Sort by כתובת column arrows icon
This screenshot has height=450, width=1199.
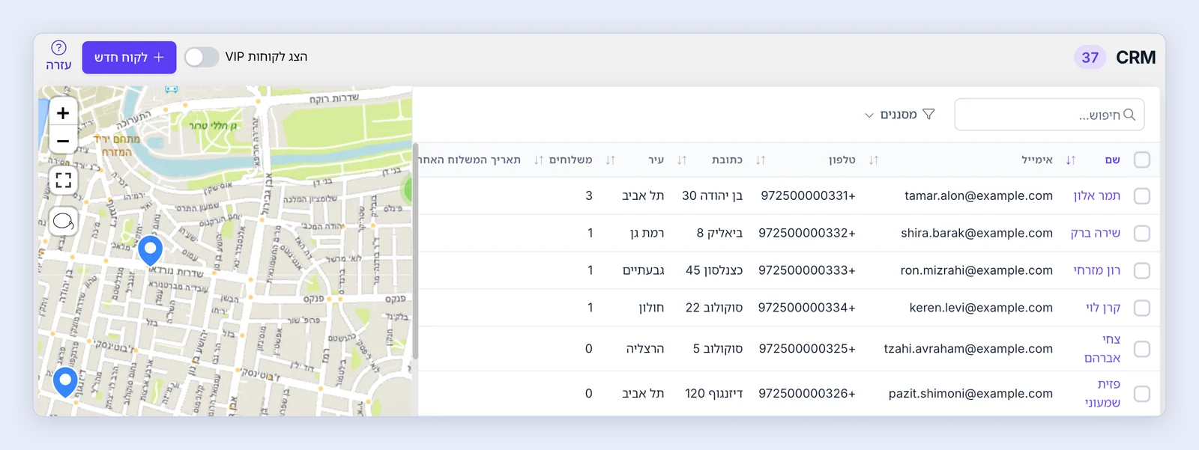pyautogui.click(x=682, y=159)
